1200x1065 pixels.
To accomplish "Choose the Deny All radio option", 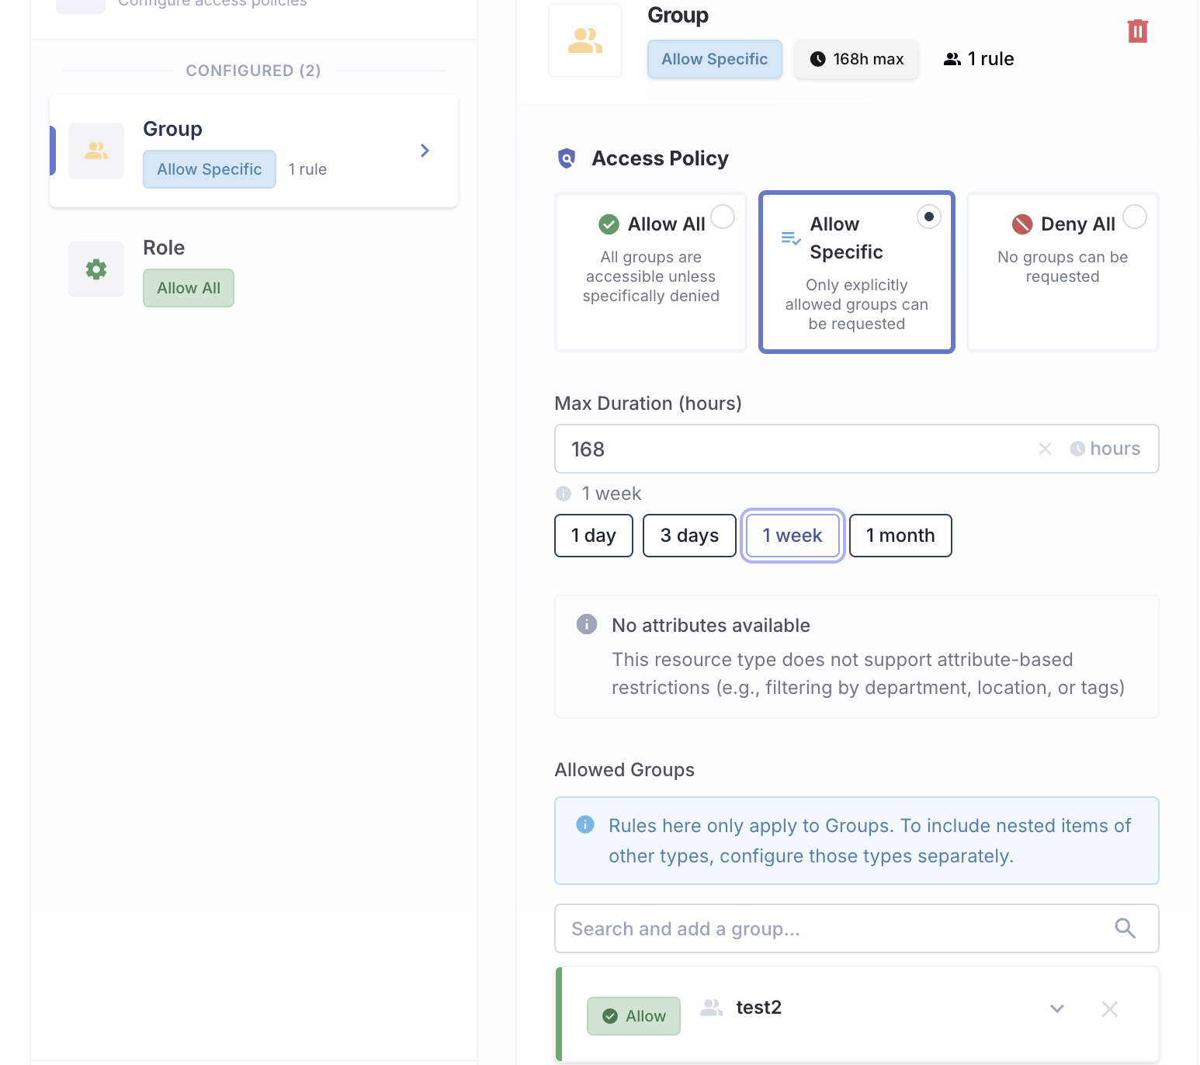I will 1134,217.
